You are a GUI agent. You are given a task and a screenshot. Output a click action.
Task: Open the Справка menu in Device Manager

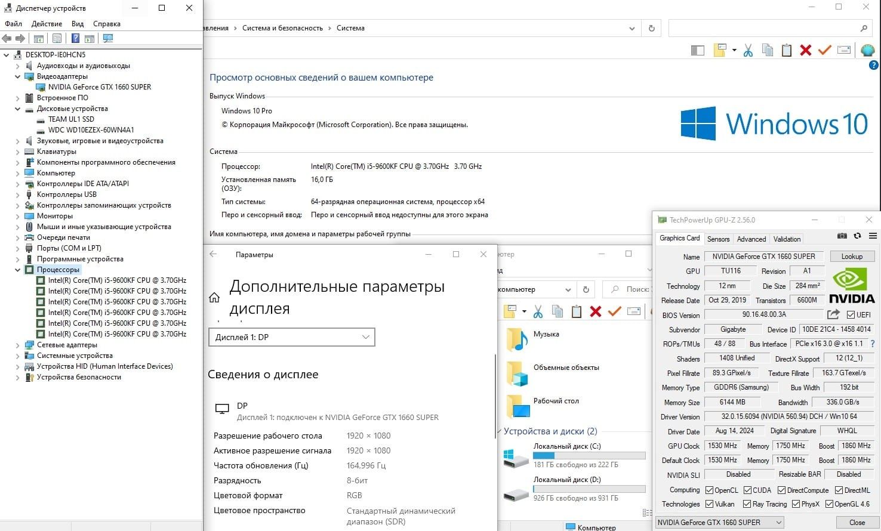click(x=107, y=24)
